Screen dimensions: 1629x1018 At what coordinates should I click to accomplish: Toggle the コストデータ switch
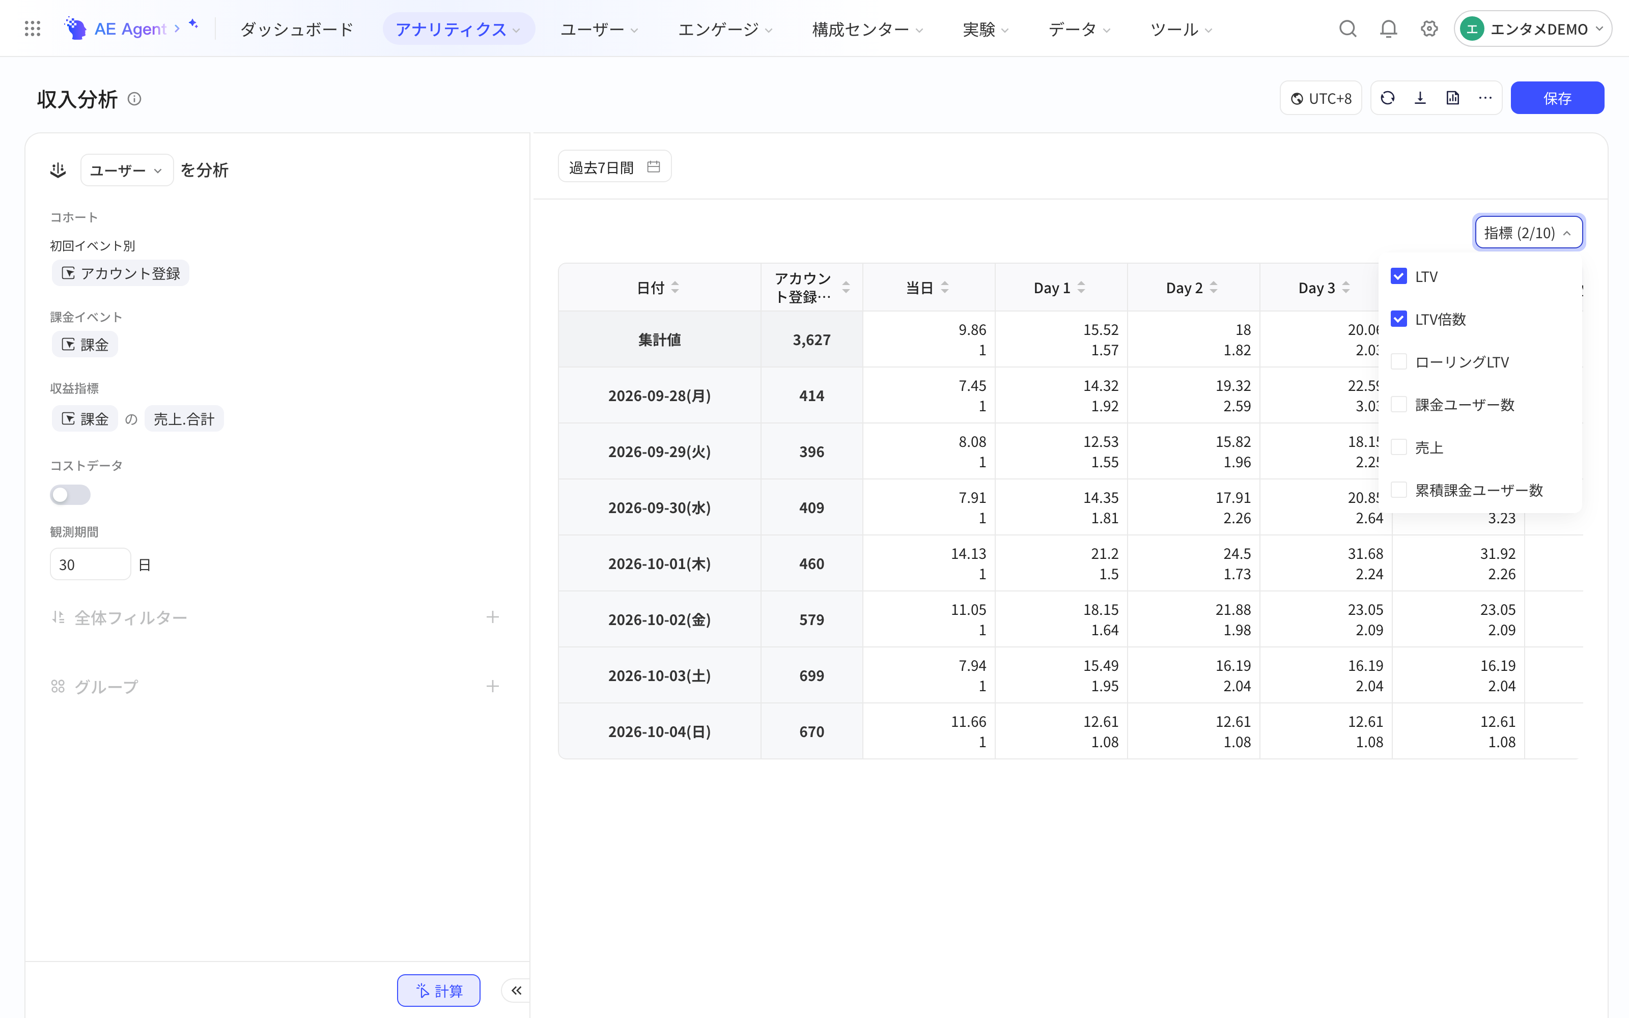click(x=70, y=495)
